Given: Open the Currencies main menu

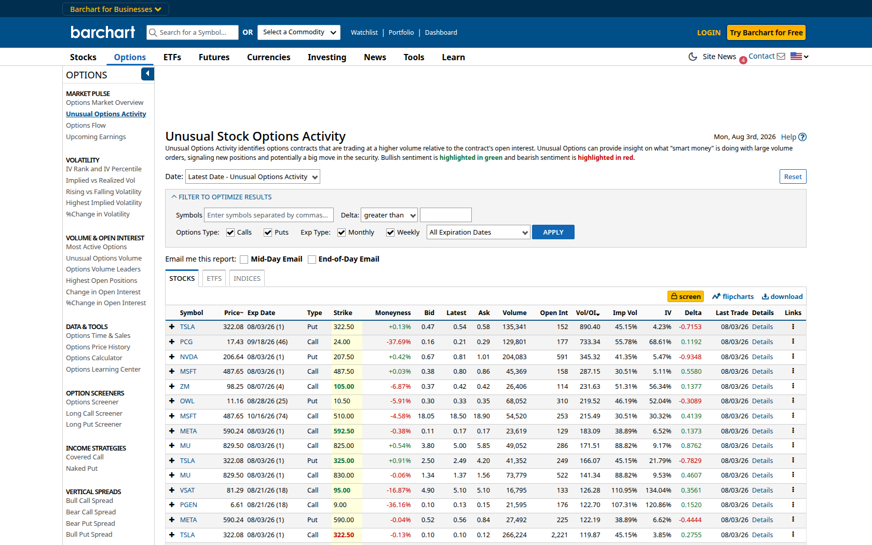Looking at the screenshot, I should [x=269, y=57].
